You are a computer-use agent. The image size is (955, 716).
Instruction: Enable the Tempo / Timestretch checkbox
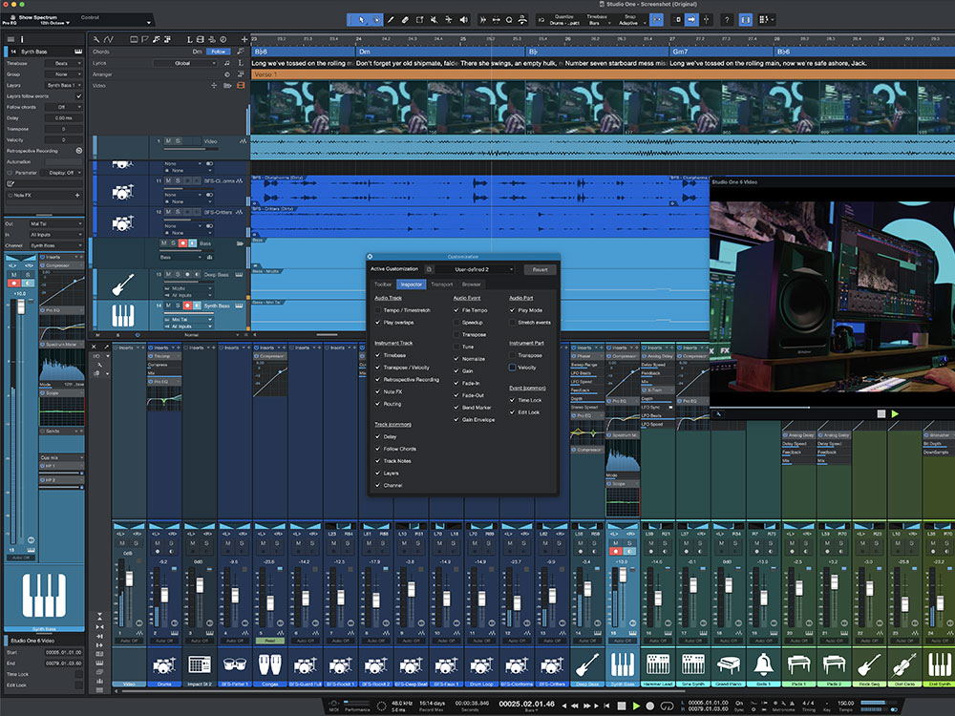378,311
